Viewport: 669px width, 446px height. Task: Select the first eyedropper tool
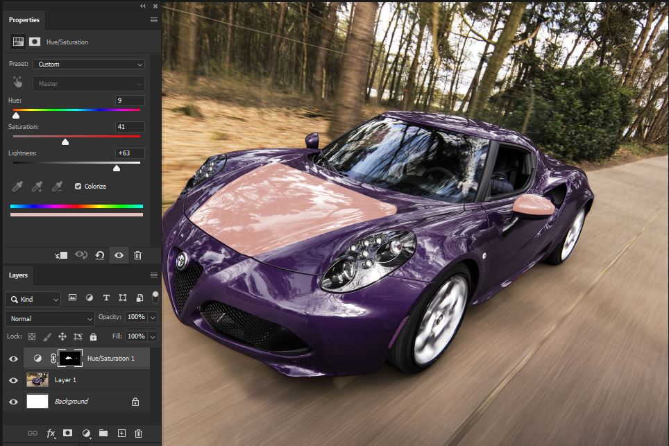pos(17,186)
